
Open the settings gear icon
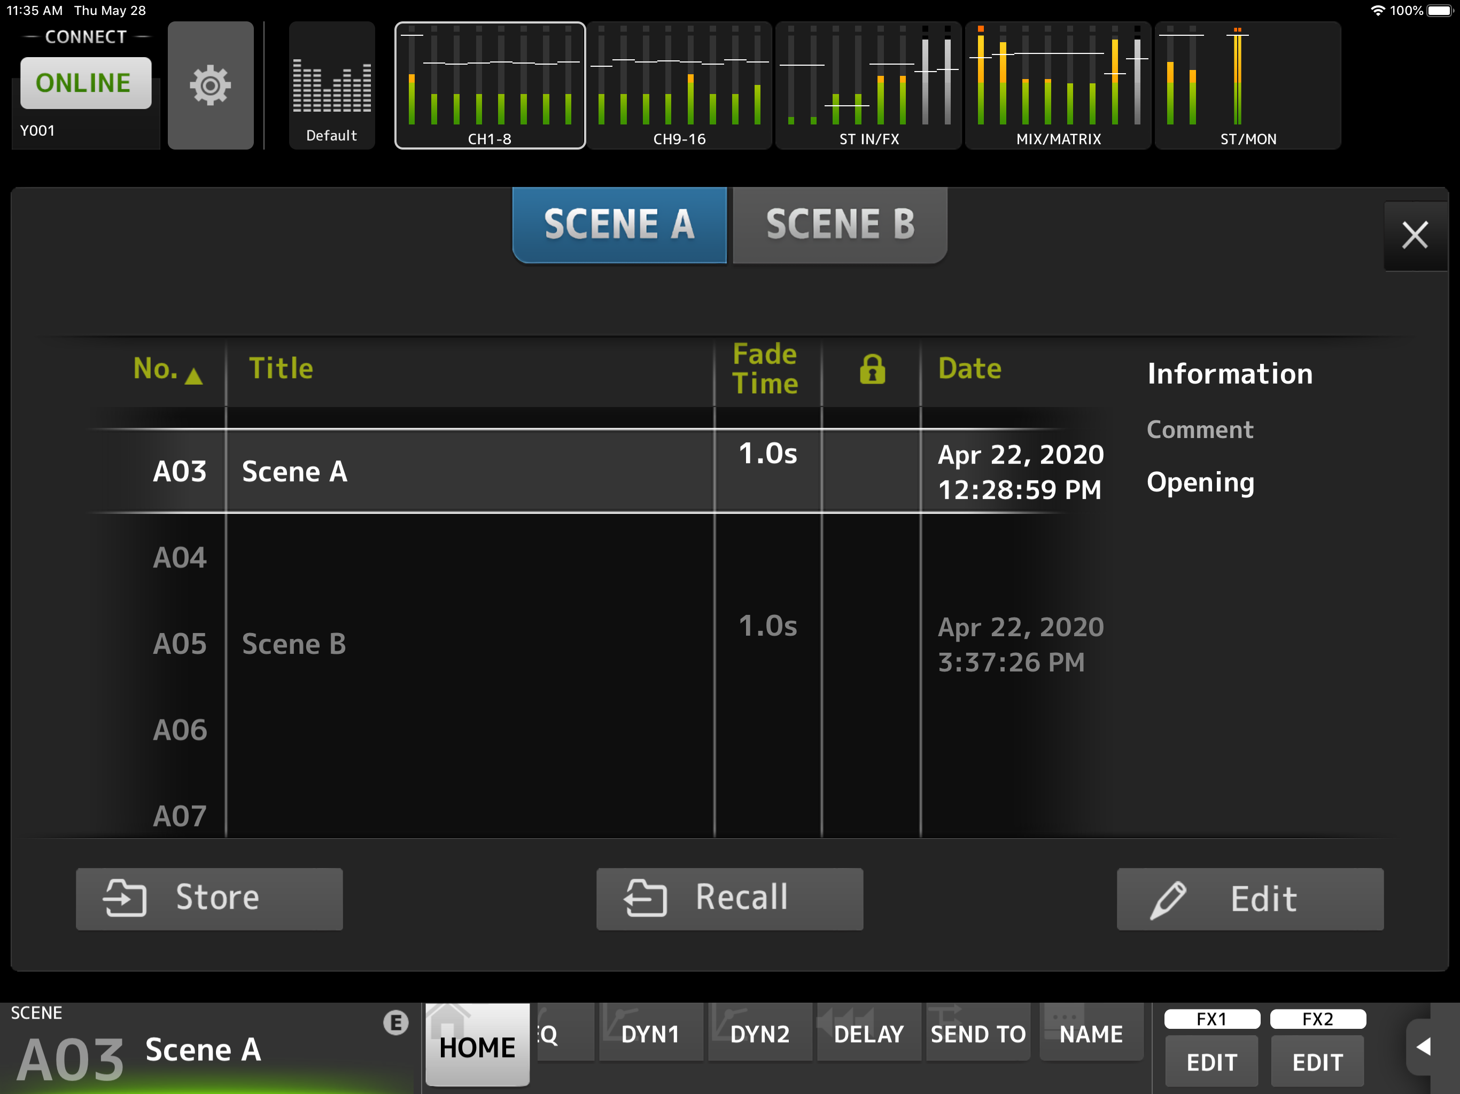(210, 85)
